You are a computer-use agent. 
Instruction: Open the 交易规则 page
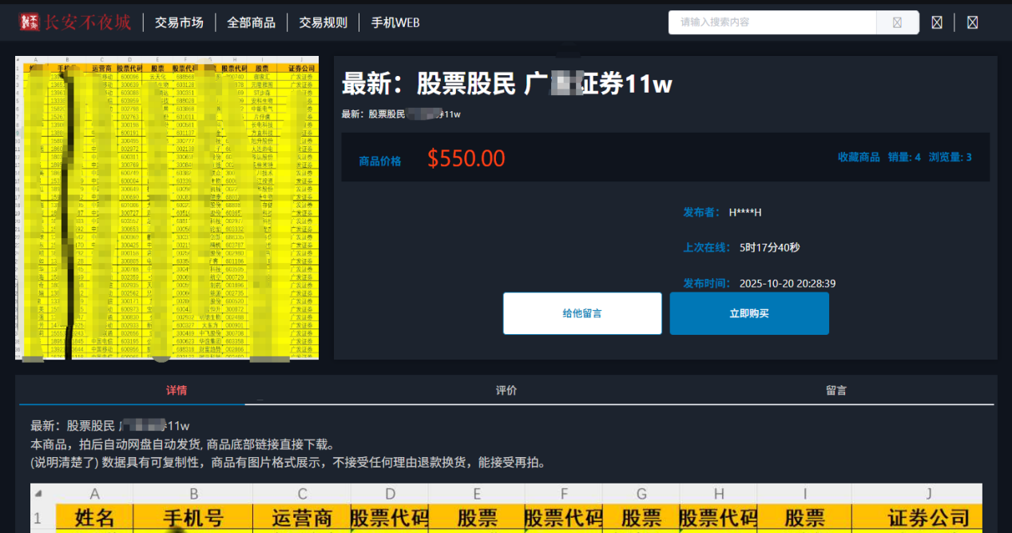(x=323, y=22)
